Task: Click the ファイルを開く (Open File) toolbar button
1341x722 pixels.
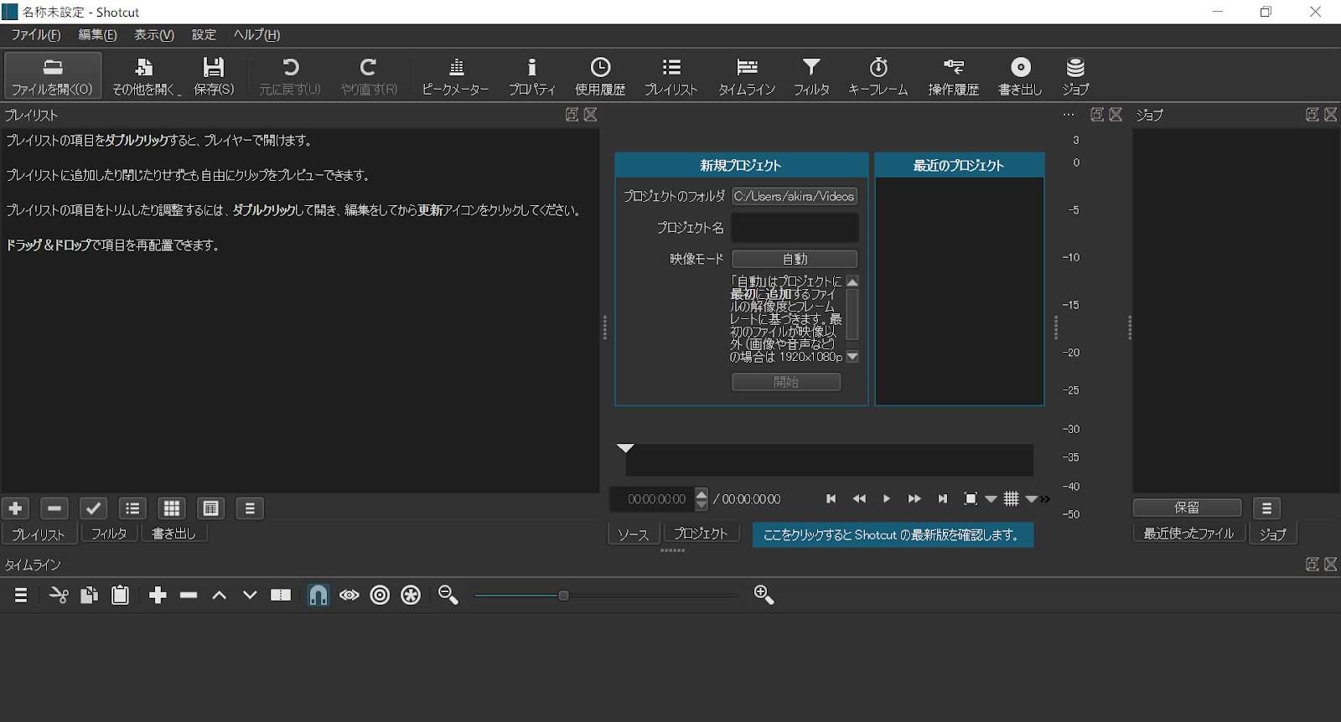Action: (x=53, y=75)
